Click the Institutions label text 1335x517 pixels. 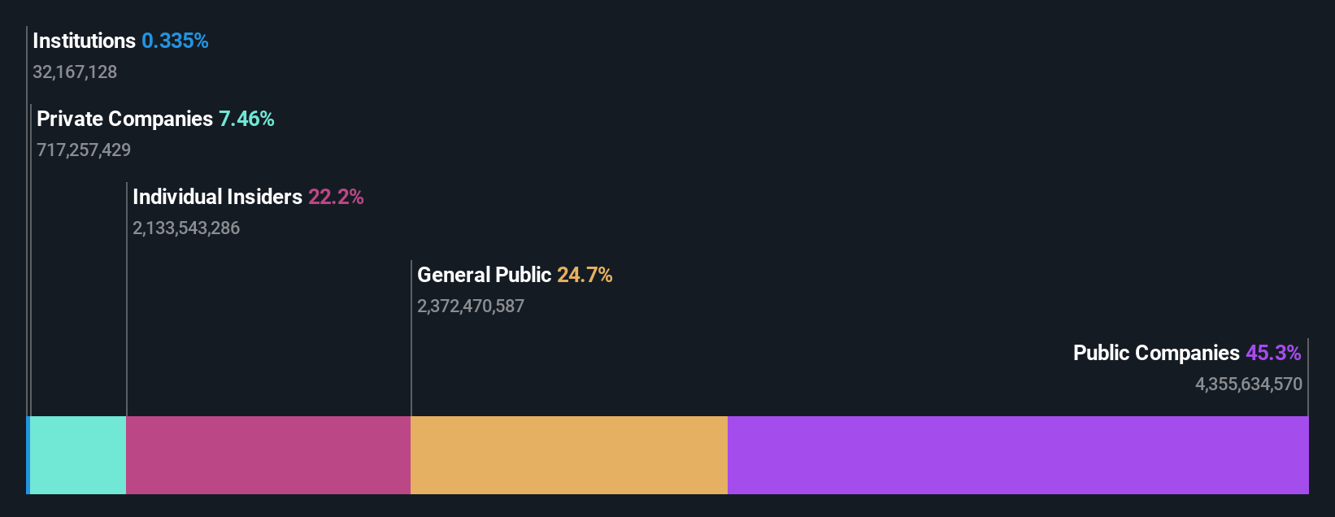[84, 41]
